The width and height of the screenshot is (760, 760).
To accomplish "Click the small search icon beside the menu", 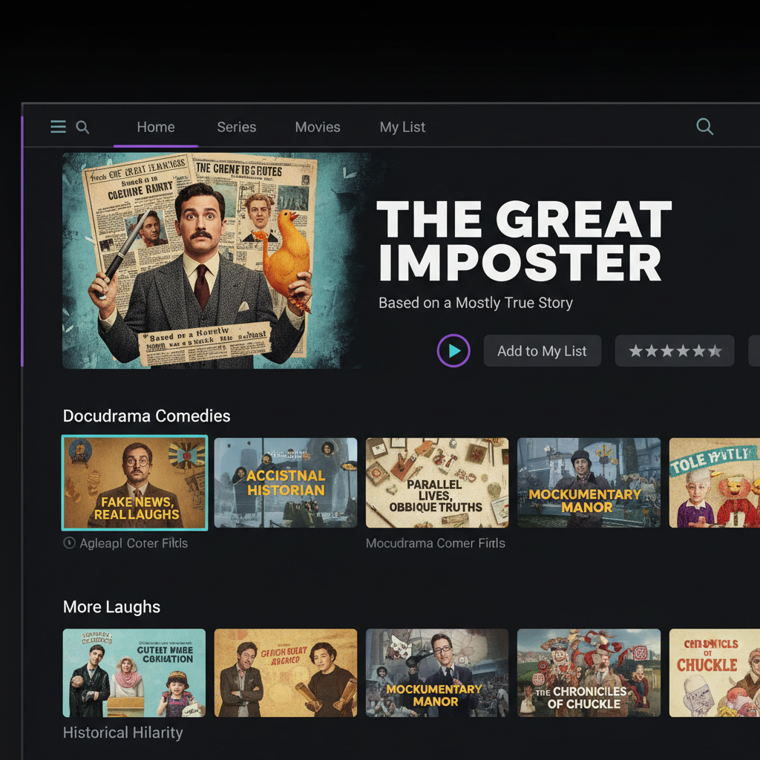I will [82, 127].
